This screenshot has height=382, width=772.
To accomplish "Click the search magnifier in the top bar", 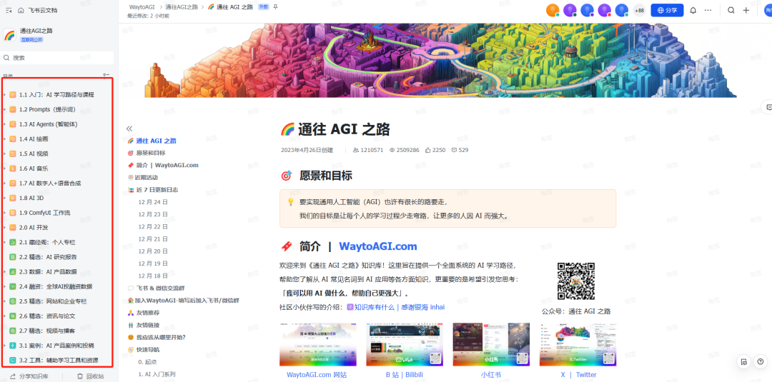I will click(x=731, y=10).
